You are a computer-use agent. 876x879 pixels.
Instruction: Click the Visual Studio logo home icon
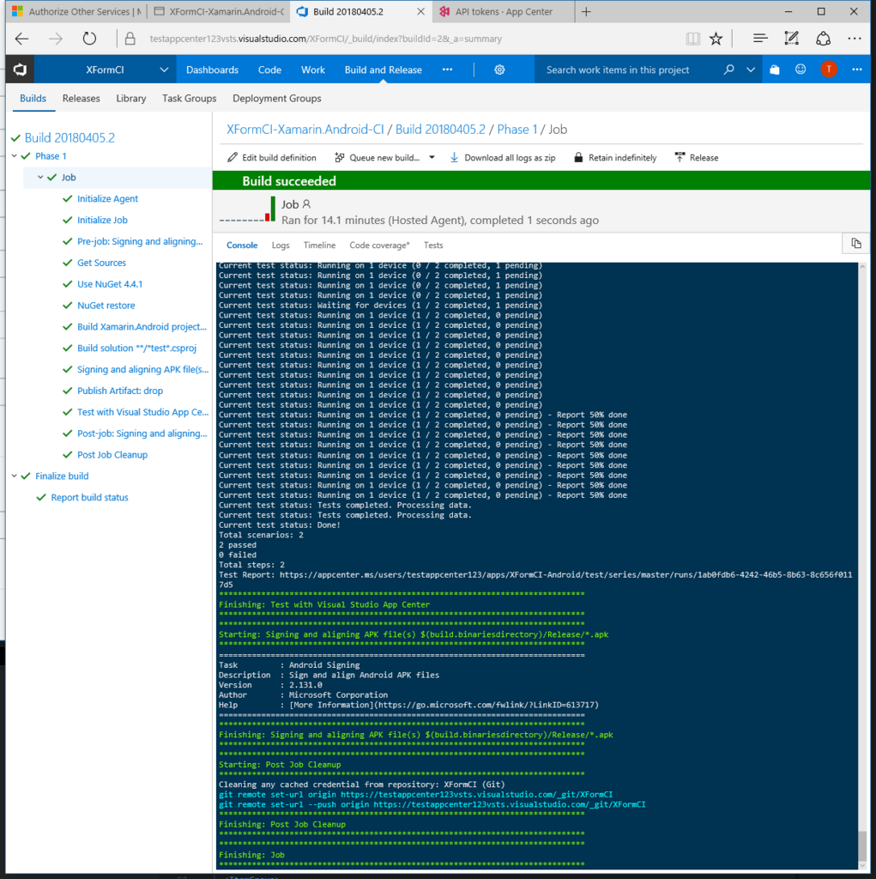pos(21,70)
